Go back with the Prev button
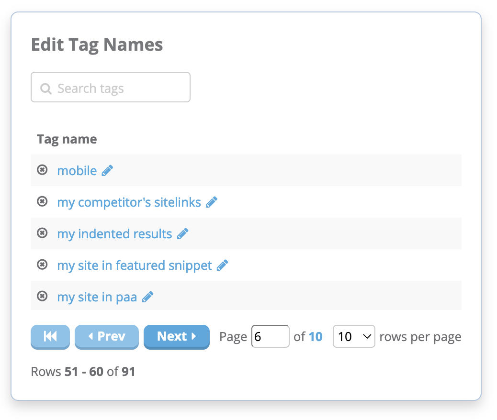This screenshot has width=497, height=420. click(x=106, y=337)
